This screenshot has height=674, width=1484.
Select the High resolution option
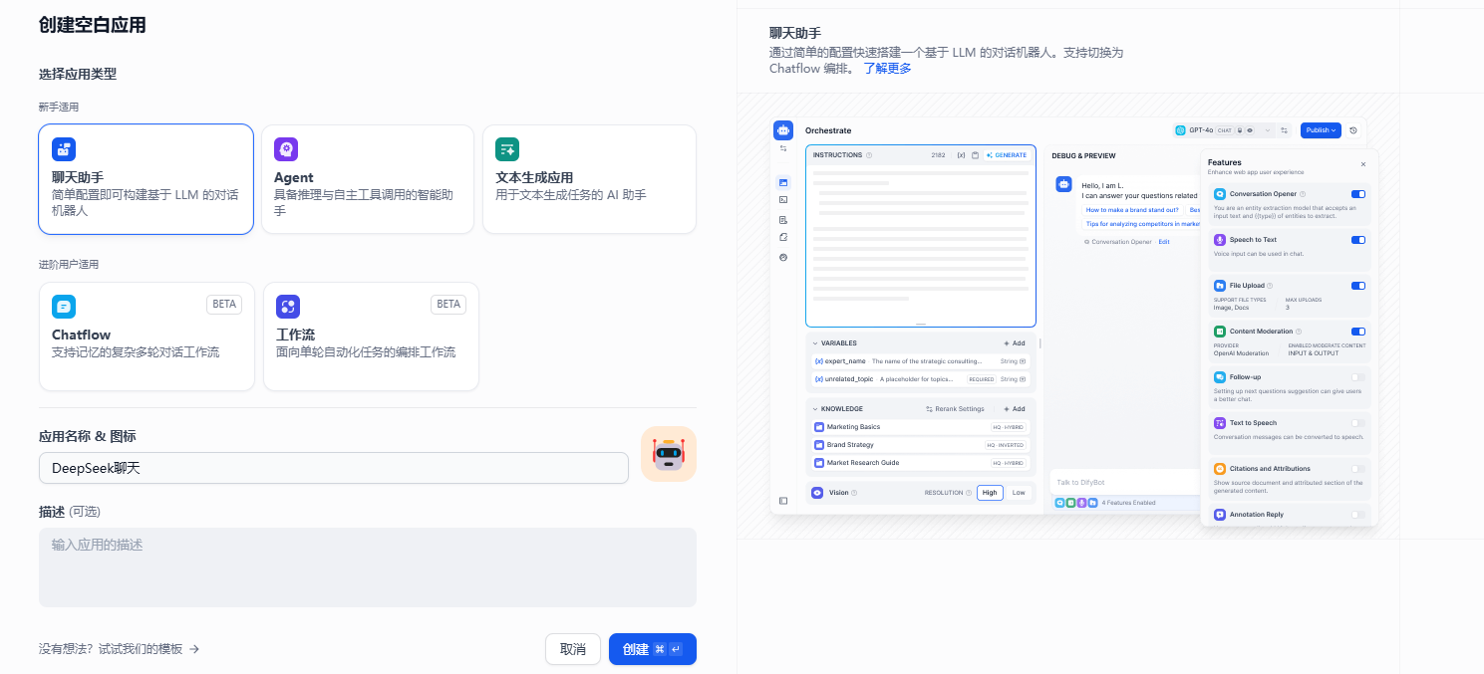click(989, 493)
